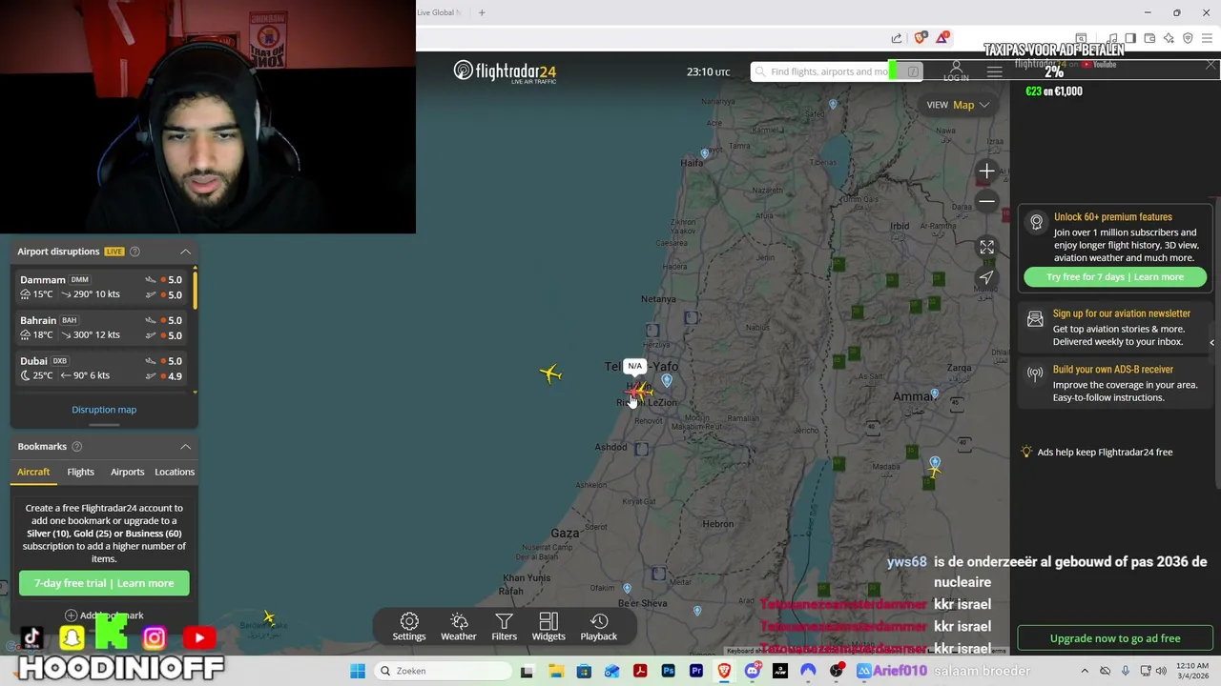Collapse the Airport disruptions panel
The height and width of the screenshot is (686, 1221).
(x=186, y=252)
